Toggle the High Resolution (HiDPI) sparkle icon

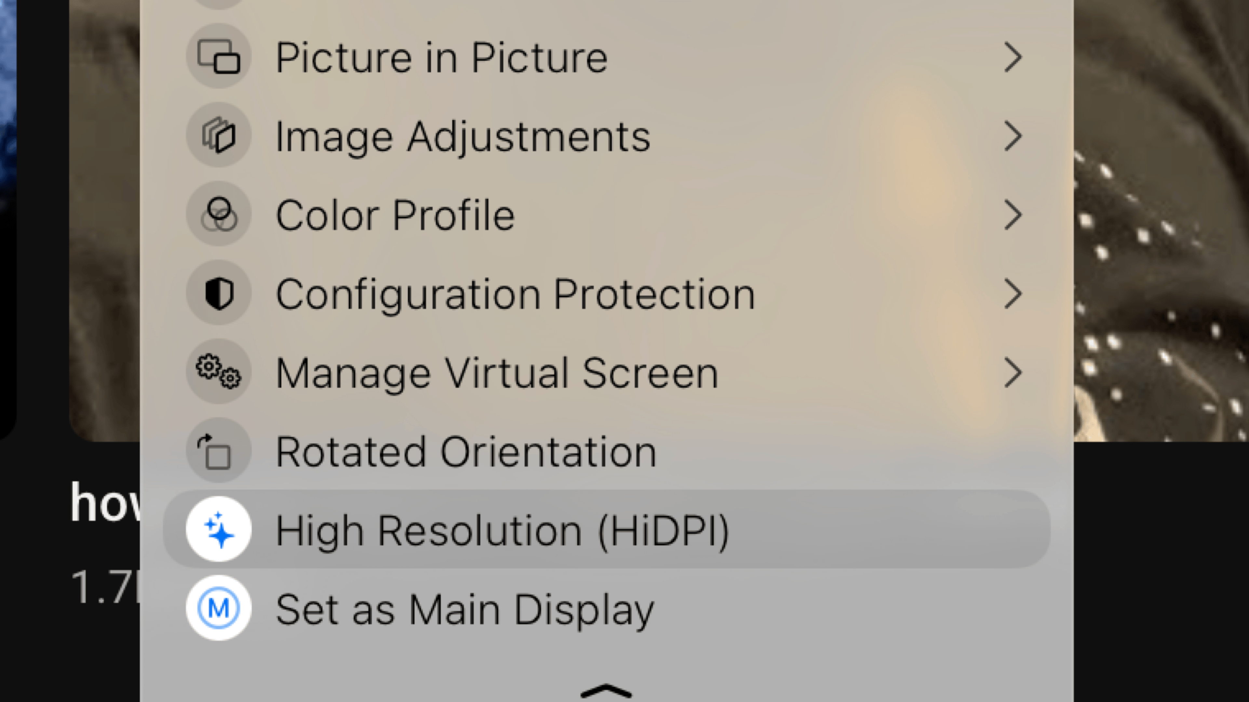click(219, 529)
